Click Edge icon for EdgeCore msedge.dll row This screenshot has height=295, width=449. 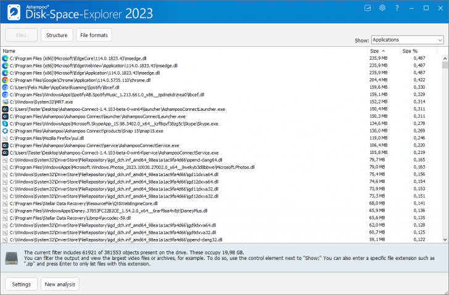[5, 59]
